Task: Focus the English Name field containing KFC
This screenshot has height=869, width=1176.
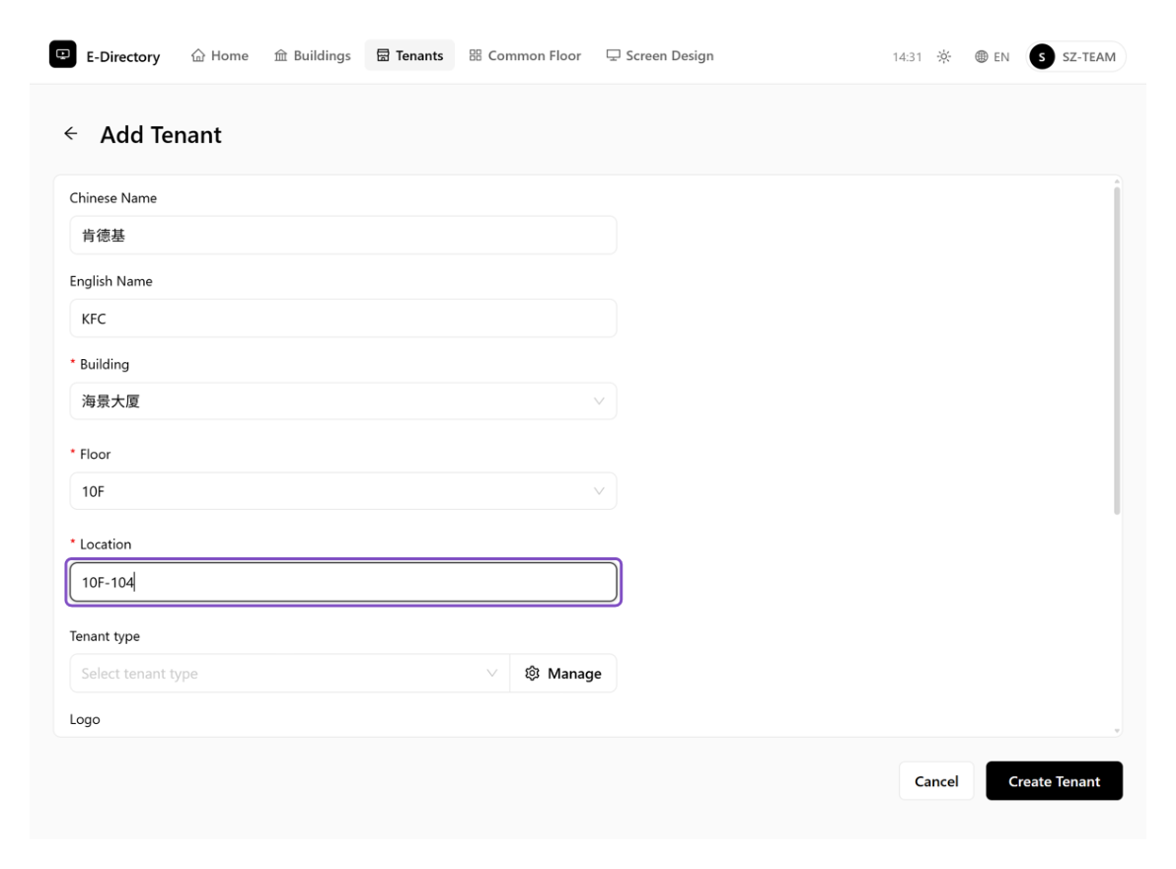Action: click(343, 319)
